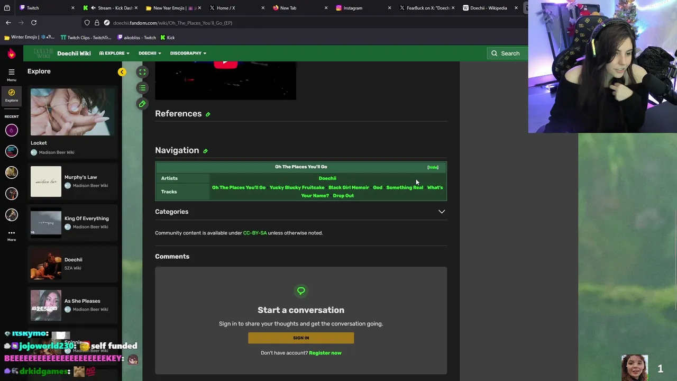The image size is (677, 381).
Task: Switch to the New Year Emojis tab
Action: pos(173,8)
